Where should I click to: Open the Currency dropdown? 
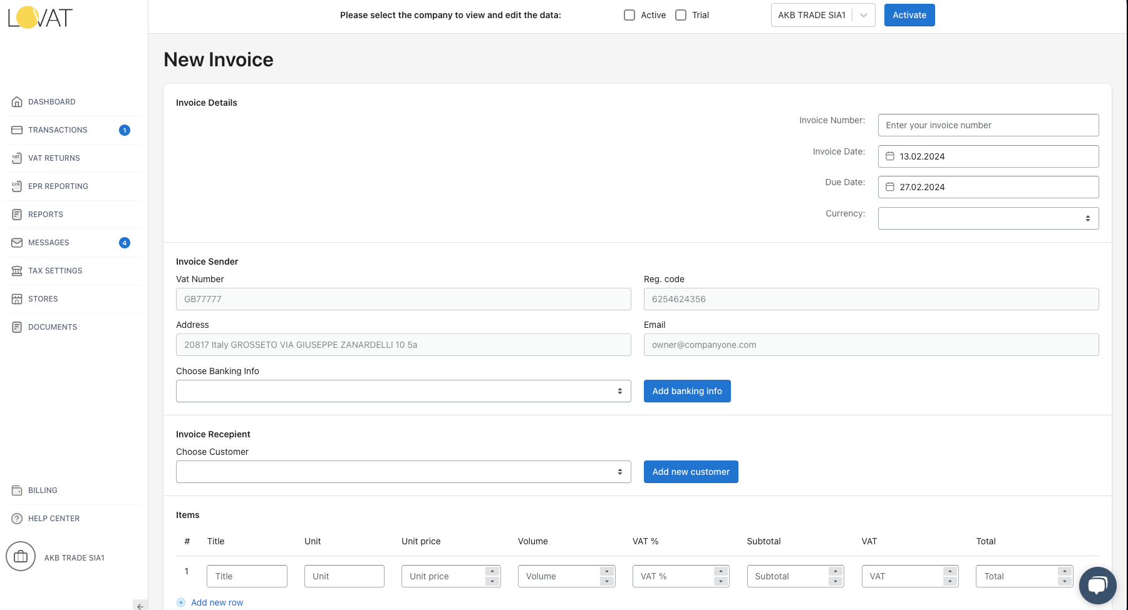[988, 218]
